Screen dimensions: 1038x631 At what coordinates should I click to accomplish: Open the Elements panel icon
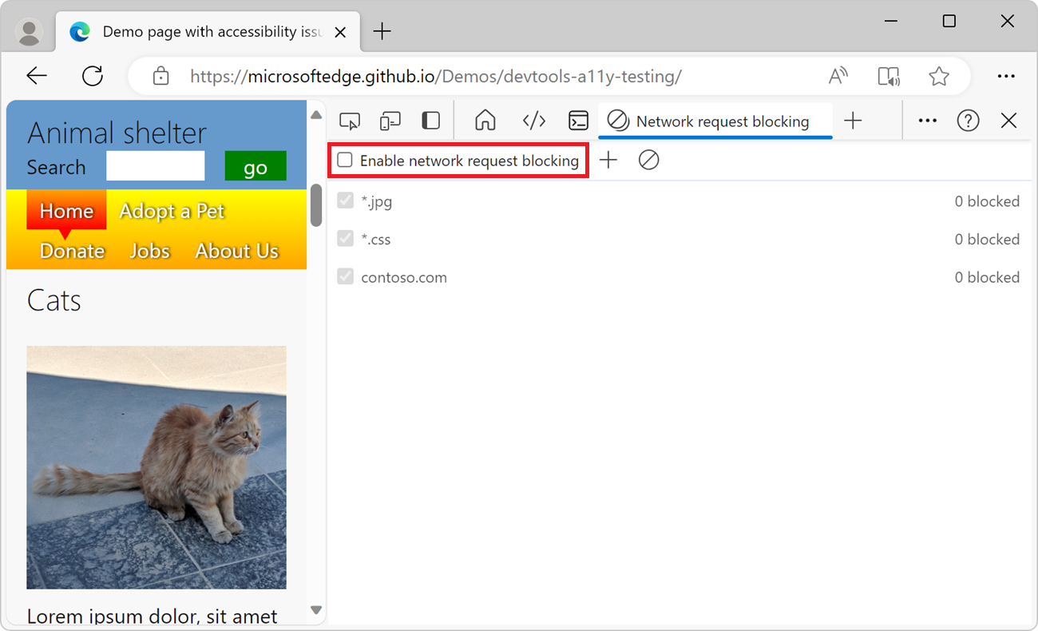click(x=534, y=121)
